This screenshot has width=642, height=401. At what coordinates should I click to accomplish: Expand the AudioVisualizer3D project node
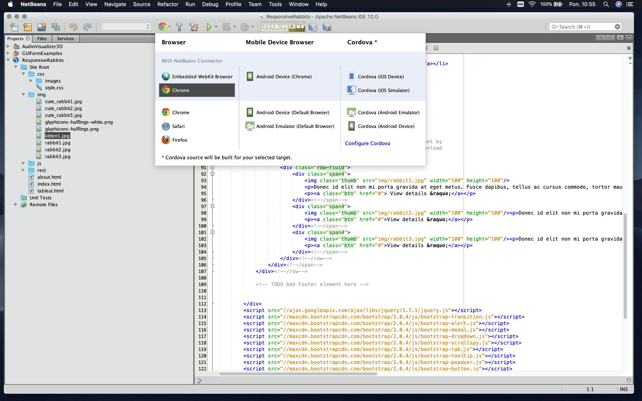[x=8, y=46]
